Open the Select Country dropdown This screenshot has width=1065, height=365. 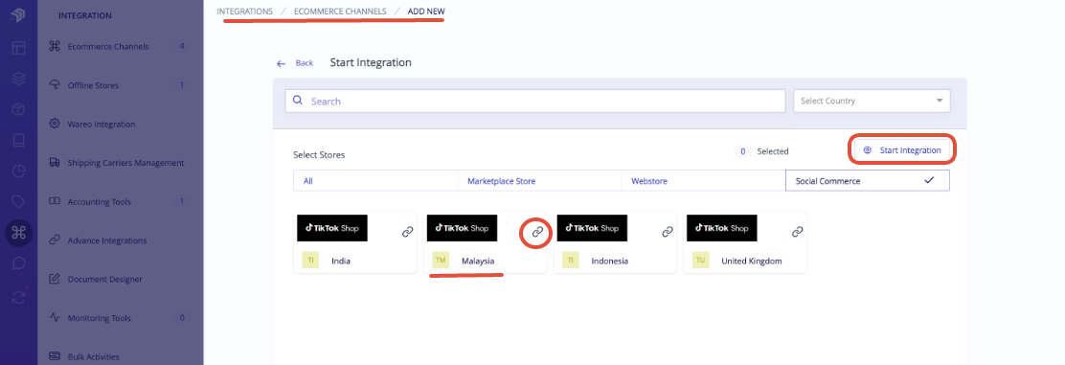coord(872,101)
